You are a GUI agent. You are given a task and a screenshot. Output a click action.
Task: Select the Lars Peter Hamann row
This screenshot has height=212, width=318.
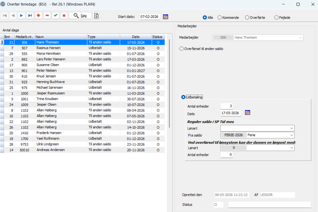pos(83,59)
